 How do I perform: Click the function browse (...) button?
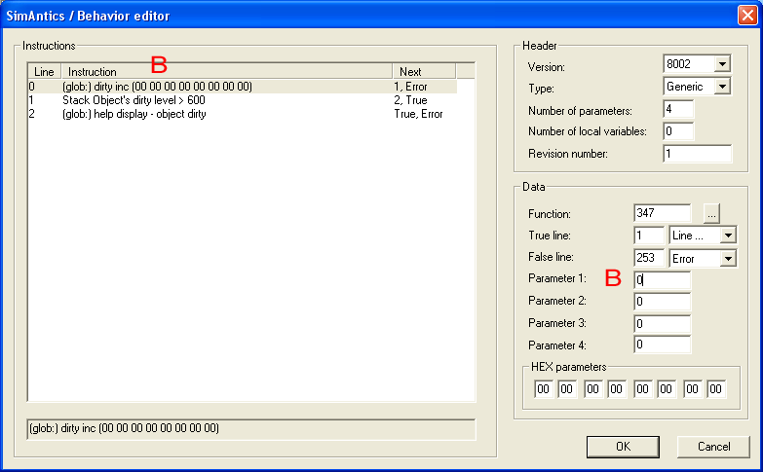click(711, 213)
